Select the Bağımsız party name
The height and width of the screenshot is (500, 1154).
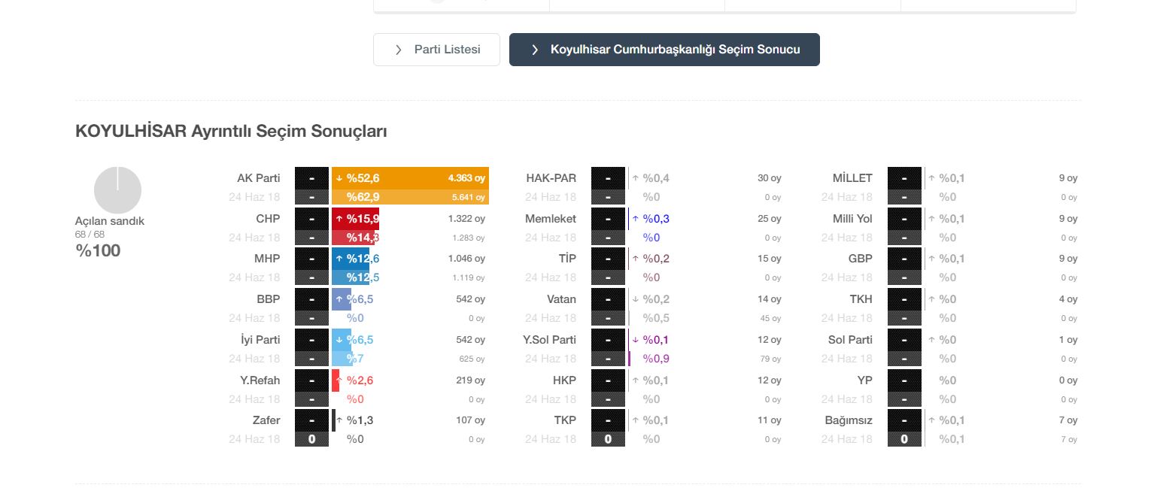pyautogui.click(x=849, y=420)
